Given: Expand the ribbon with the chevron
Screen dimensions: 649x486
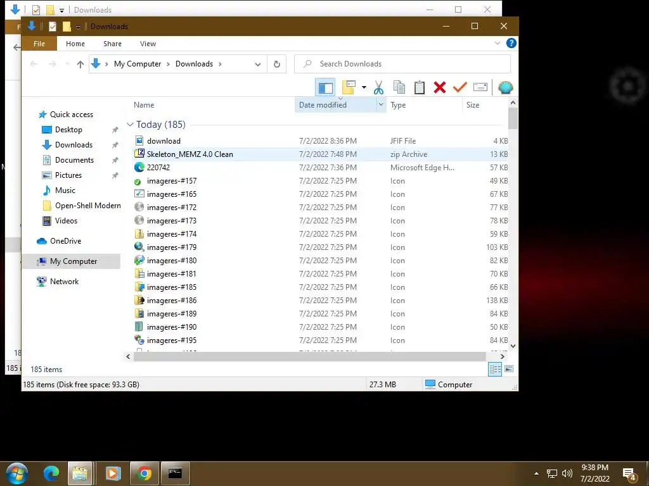Looking at the screenshot, I should (498, 44).
